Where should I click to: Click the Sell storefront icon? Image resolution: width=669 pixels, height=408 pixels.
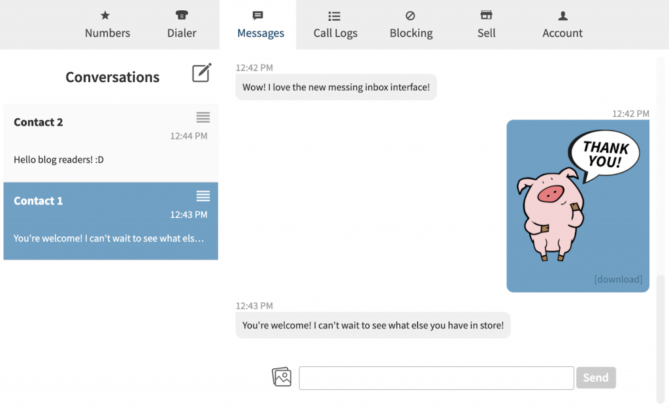click(486, 16)
